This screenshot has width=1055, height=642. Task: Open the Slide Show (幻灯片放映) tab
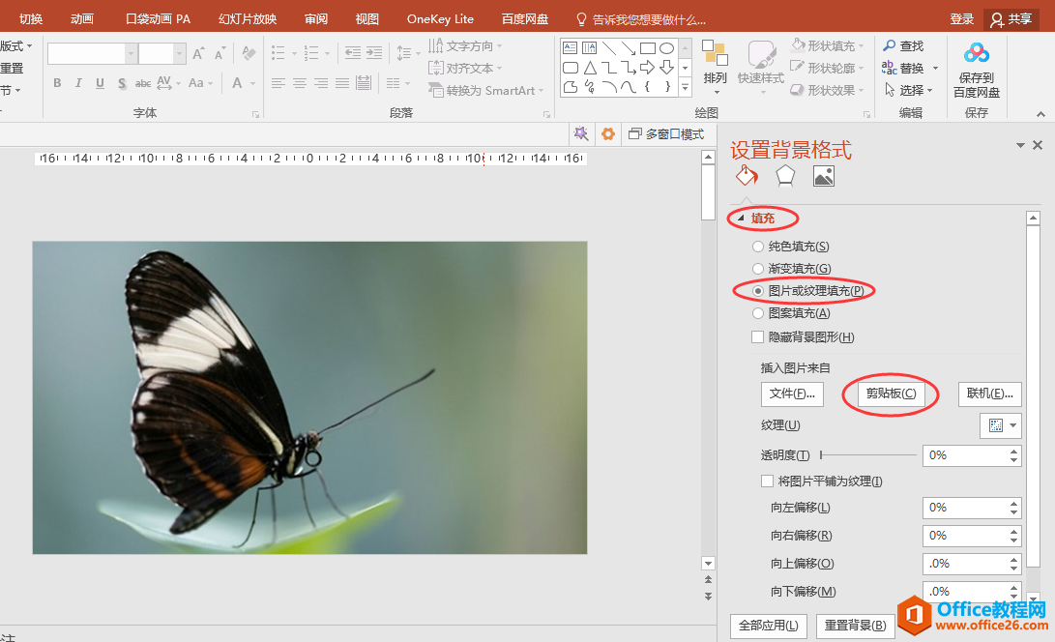pos(247,19)
